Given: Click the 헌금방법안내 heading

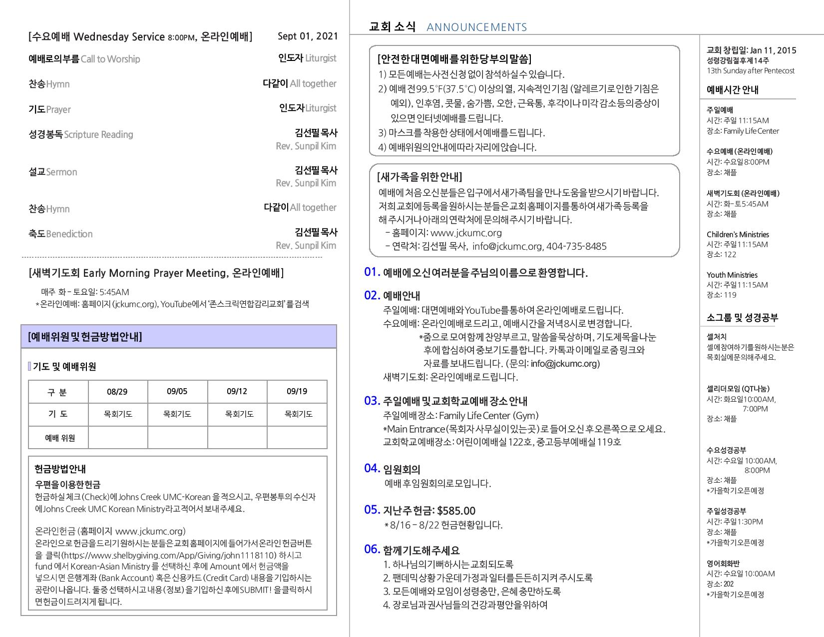Looking at the screenshot, I should click(60, 469).
